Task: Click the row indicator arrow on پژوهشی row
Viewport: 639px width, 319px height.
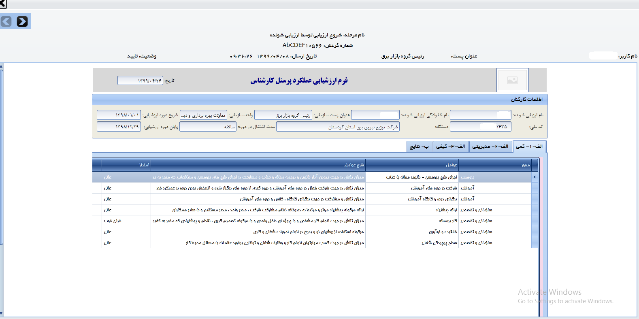Action: tap(535, 177)
